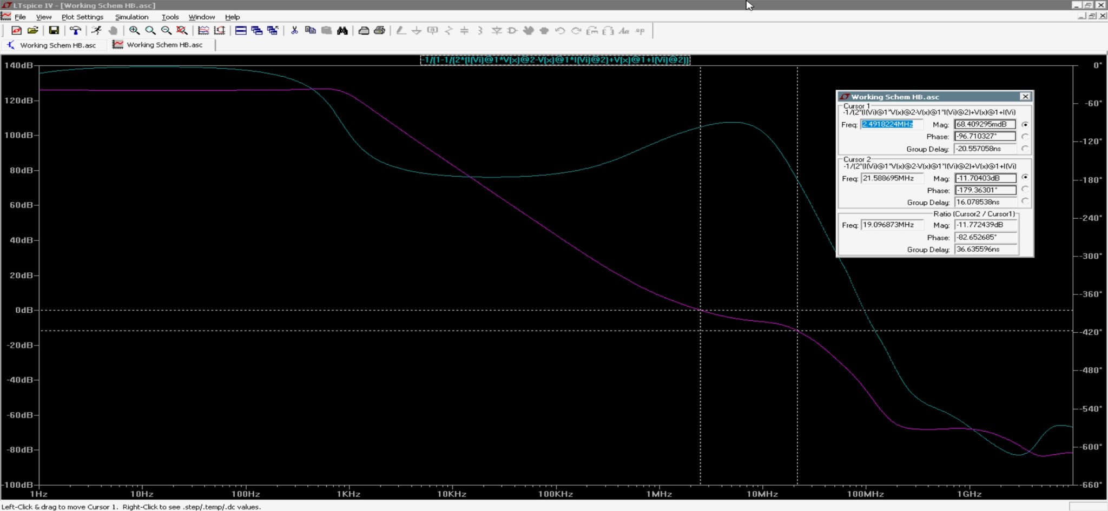Close the cursor readout dialog
This screenshot has height=511, width=1108.
point(1025,97)
